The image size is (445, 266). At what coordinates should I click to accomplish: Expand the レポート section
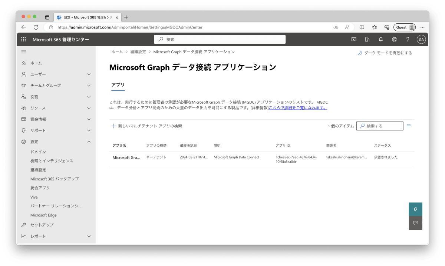(x=89, y=236)
